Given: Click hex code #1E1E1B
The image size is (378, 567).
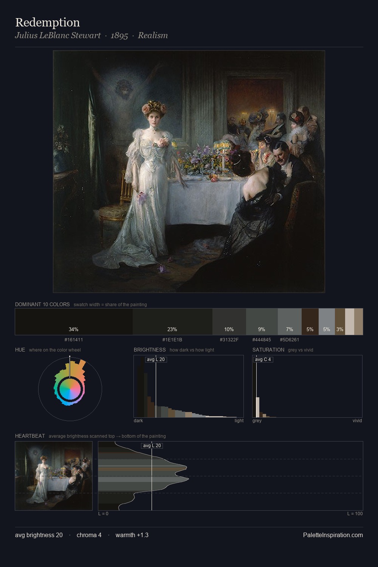Looking at the screenshot, I should tap(172, 340).
